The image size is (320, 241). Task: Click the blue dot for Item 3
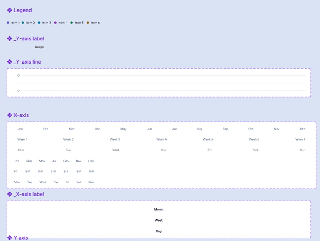[39, 23]
